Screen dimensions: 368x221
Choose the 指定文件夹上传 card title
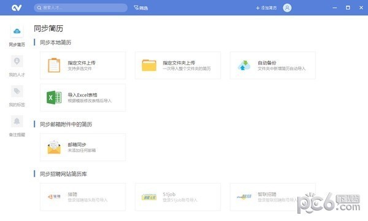[x=179, y=63]
